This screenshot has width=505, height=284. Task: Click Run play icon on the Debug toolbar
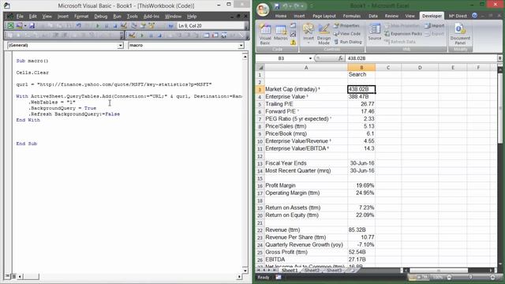point(142,35)
